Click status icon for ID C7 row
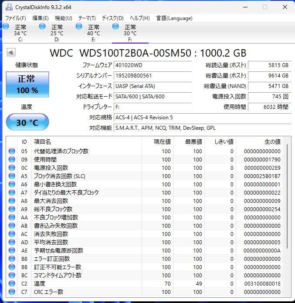295x303 pixels. click(12, 292)
